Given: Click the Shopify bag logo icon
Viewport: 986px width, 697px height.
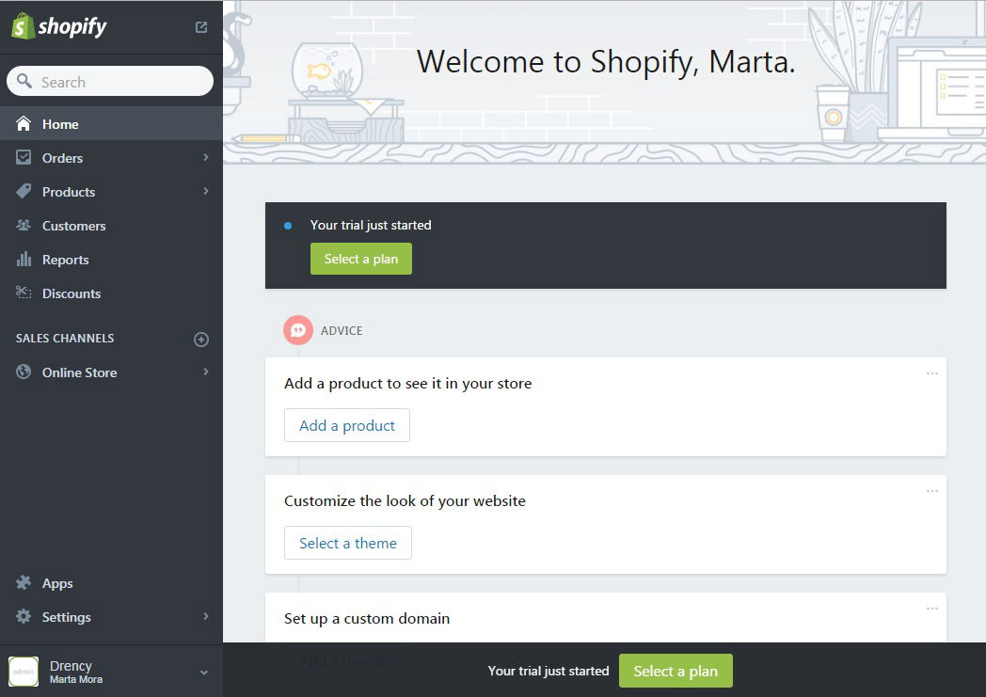Looking at the screenshot, I should [x=23, y=26].
